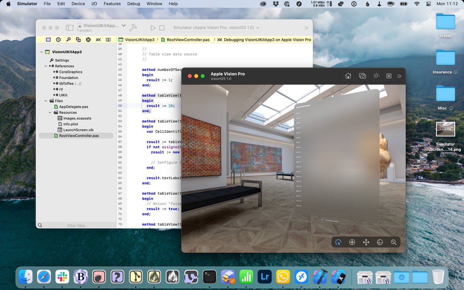This screenshot has width=464, height=290.
Task: Select the pointer interaction tool in Simulator
Action: tap(338, 242)
